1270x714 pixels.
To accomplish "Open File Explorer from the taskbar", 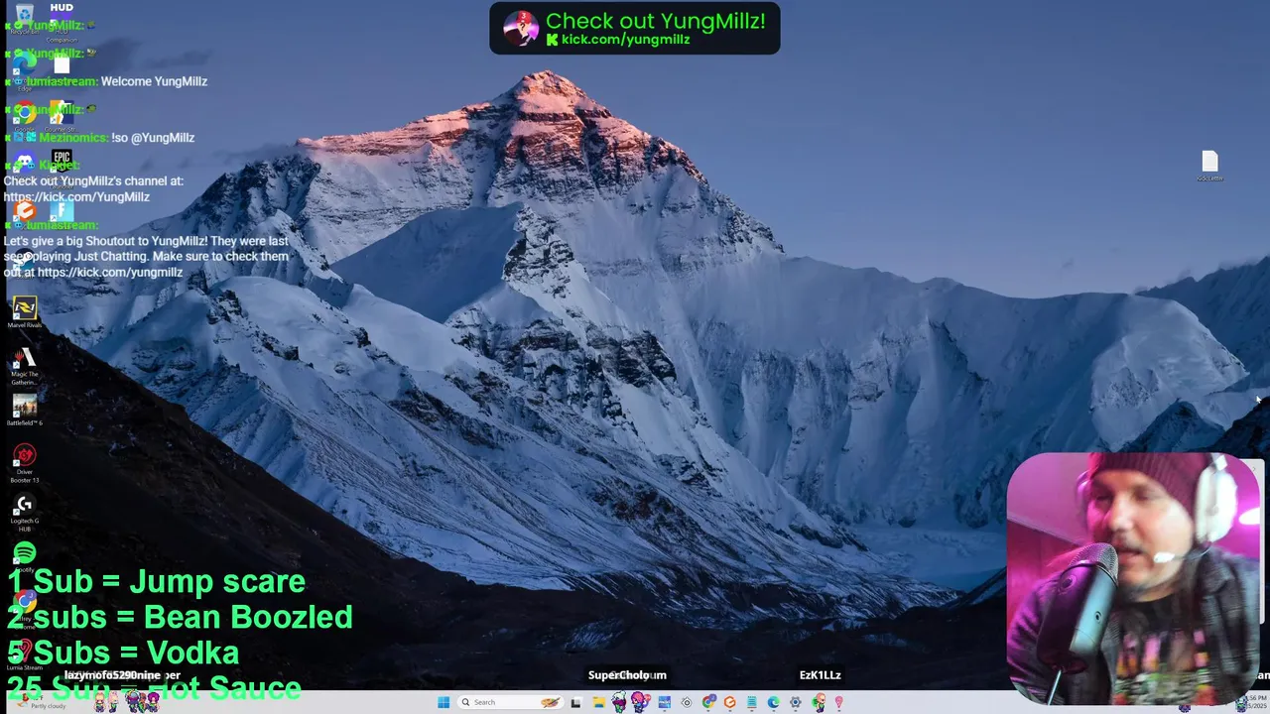I will click(599, 702).
